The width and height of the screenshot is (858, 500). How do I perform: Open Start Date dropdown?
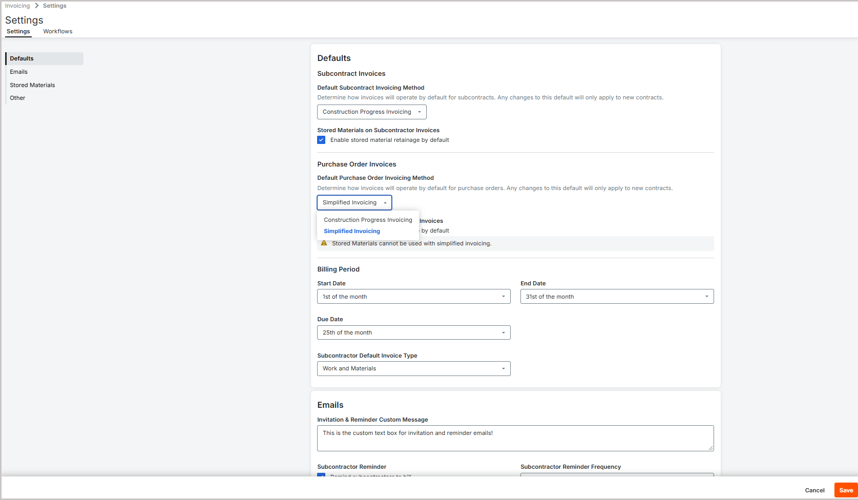click(414, 297)
